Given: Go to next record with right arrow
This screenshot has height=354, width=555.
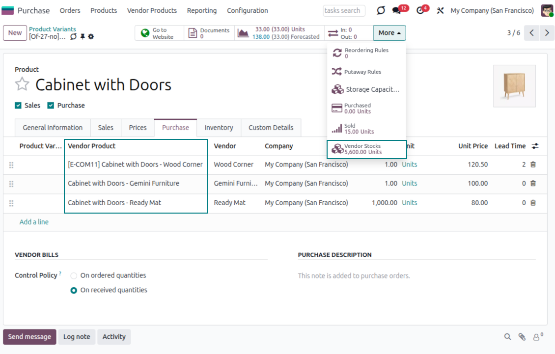Looking at the screenshot, I should click(547, 33).
